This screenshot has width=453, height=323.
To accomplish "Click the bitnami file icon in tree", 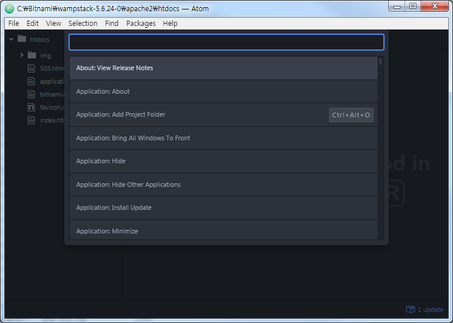I will pyautogui.click(x=31, y=95).
